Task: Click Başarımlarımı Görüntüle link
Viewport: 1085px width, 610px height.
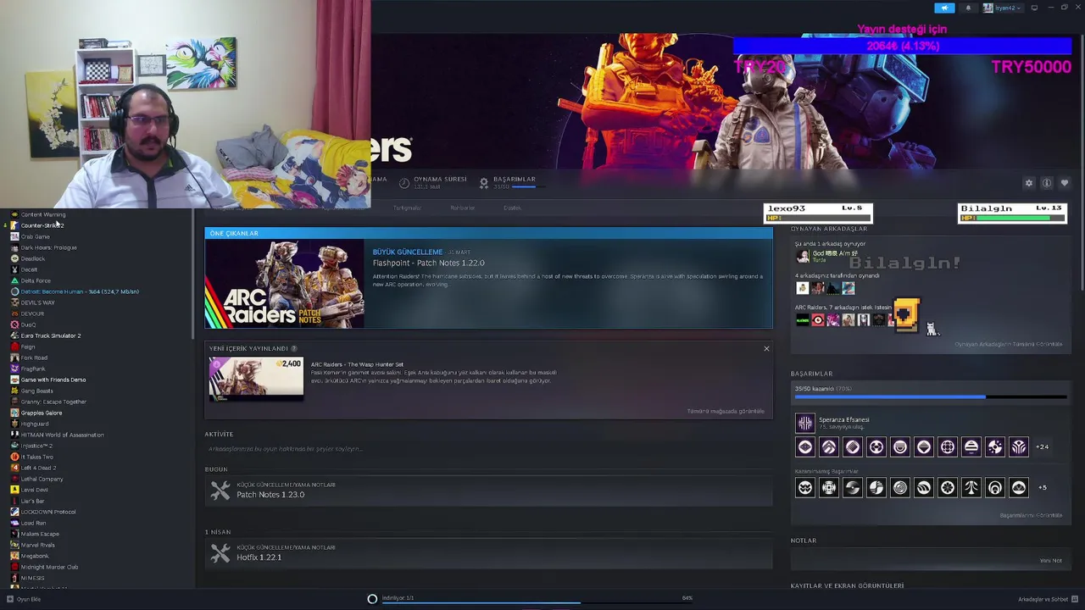Action: click(1031, 515)
